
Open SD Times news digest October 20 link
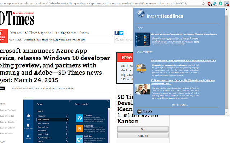click(183, 82)
